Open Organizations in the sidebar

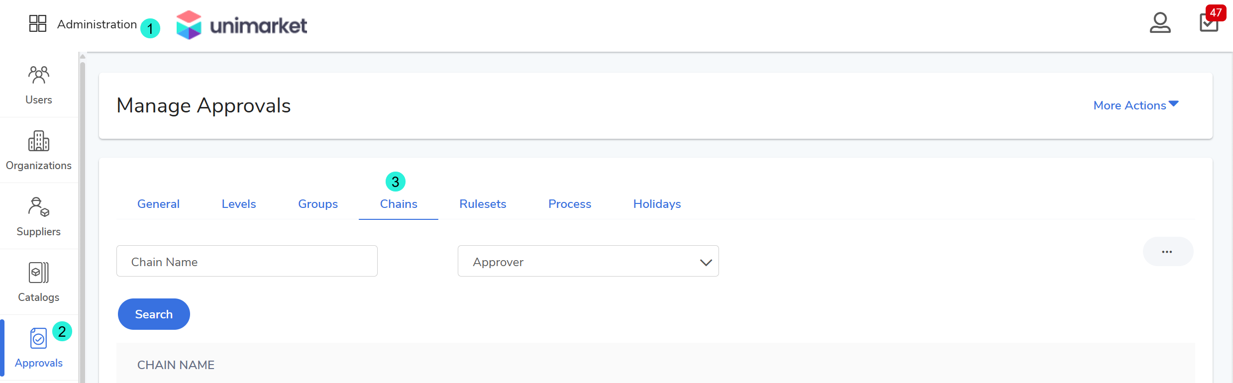[x=39, y=151]
